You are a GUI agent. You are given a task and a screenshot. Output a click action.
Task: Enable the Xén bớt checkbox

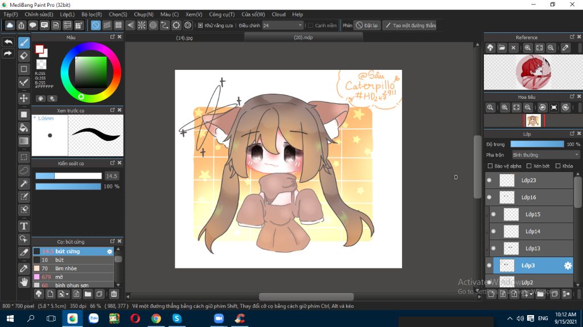coord(529,166)
